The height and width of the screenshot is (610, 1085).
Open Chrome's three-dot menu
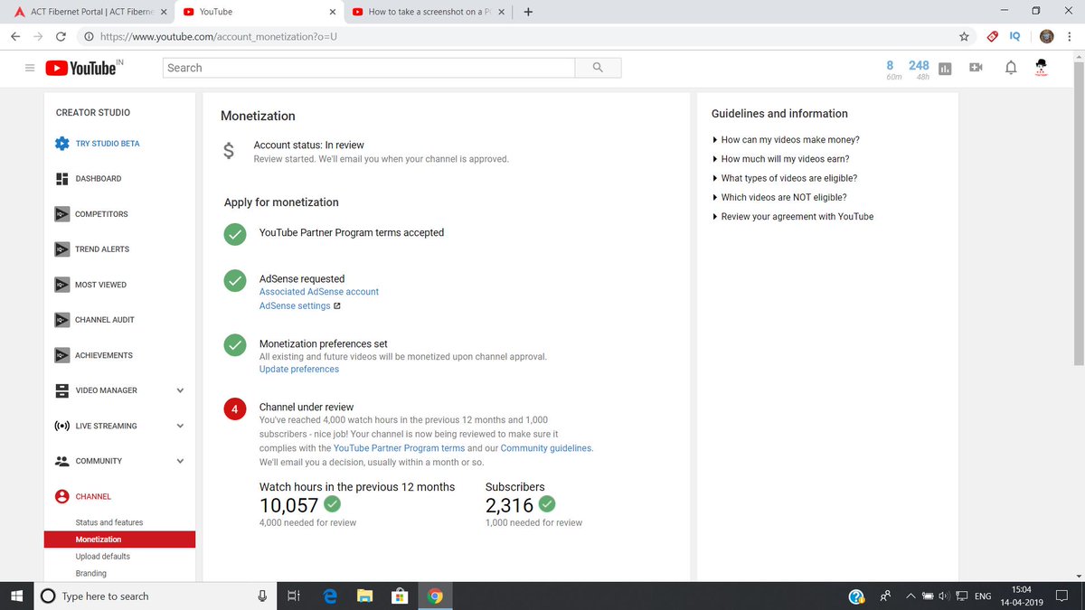pos(1071,37)
